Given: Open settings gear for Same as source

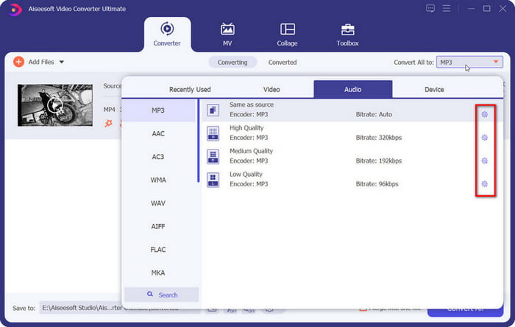Looking at the screenshot, I should (484, 114).
